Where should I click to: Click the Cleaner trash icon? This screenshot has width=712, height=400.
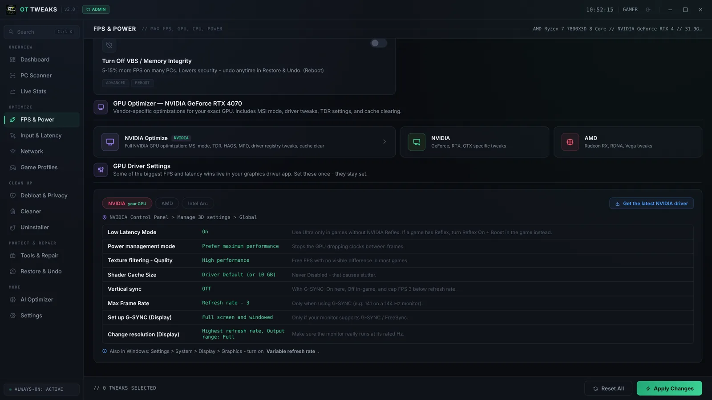13,212
